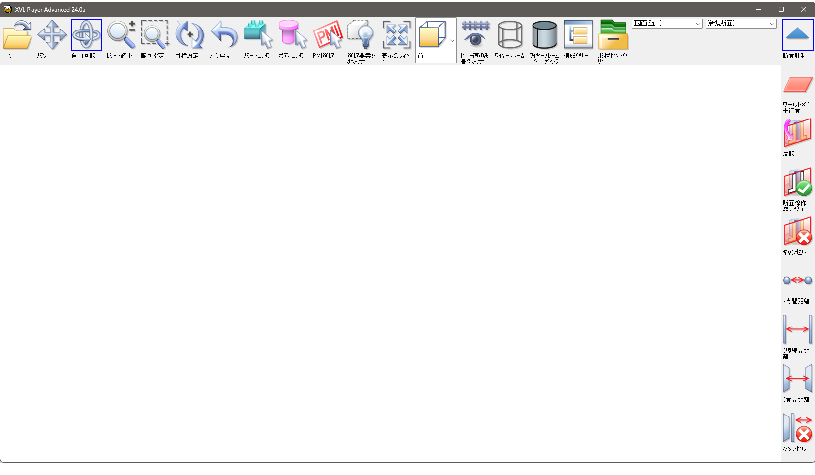Cancel section using red-boxed キャンセル icon
This screenshot has height=475, width=815.
pos(798,232)
